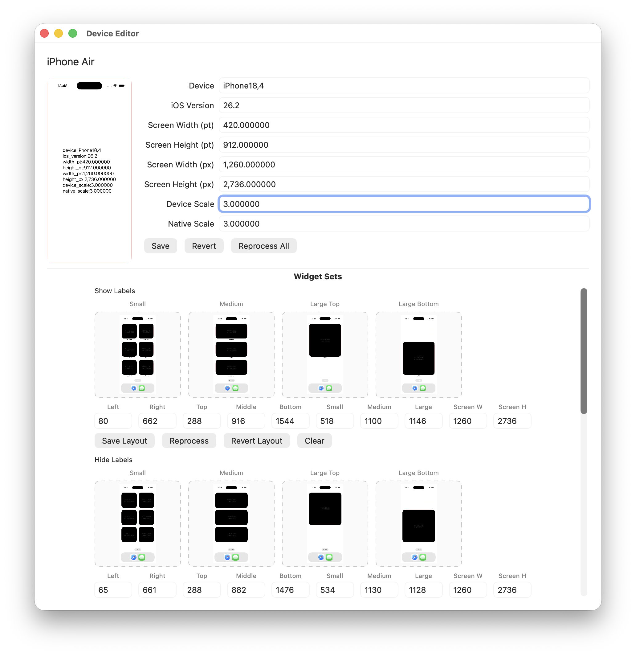Click Reprocess All
This screenshot has height=656, width=636.
[x=264, y=246]
